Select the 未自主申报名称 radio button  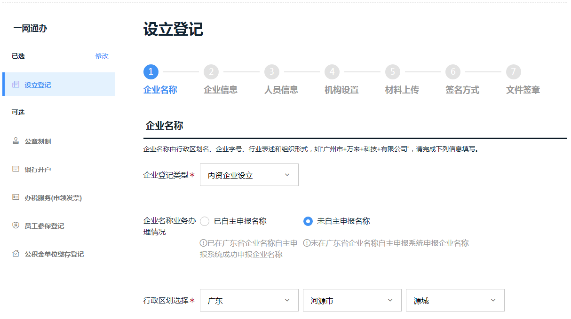(308, 221)
